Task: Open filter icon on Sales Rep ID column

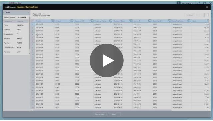Action: point(169,21)
